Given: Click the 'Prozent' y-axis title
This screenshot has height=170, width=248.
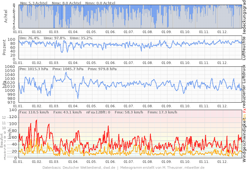Looking at the screenshot, I should [5, 47].
